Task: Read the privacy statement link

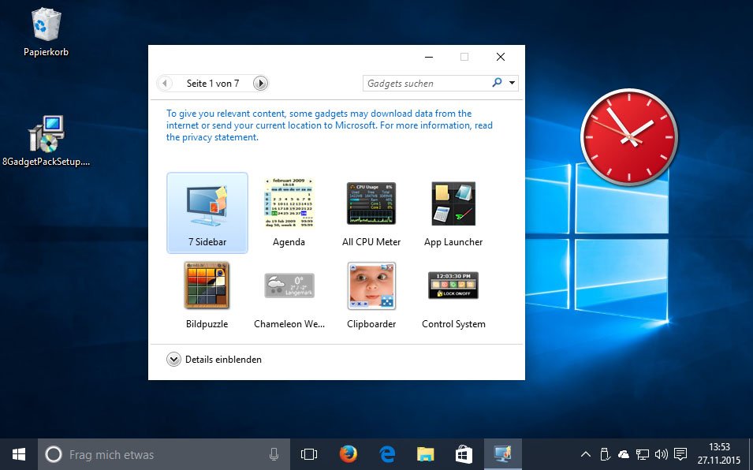Action: tap(207, 136)
